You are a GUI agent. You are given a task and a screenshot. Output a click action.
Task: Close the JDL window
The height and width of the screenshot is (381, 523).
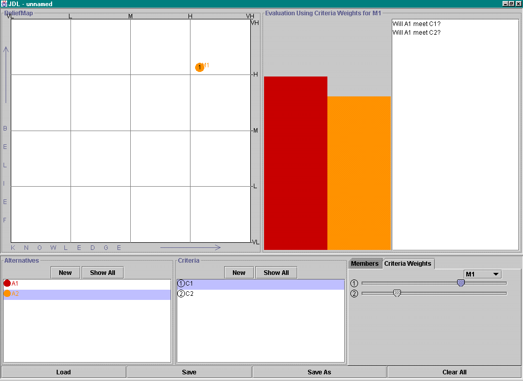[518, 4]
